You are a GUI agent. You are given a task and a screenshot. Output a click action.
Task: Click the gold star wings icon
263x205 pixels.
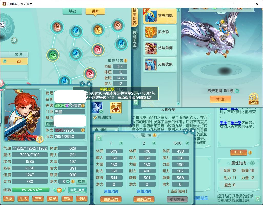click(59, 190)
